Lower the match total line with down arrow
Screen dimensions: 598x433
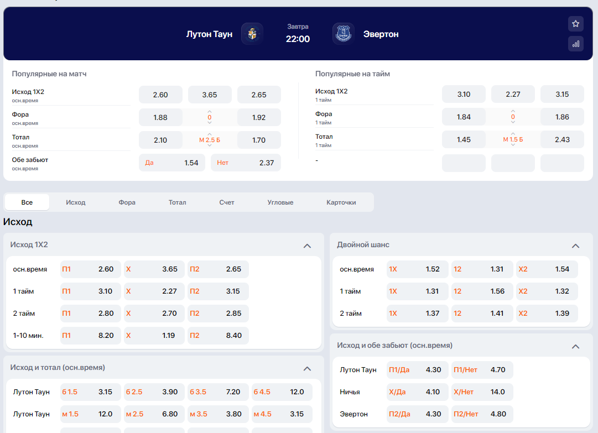click(x=210, y=146)
